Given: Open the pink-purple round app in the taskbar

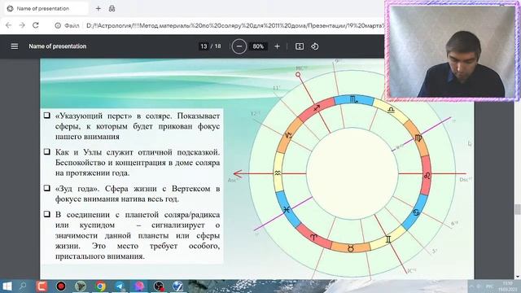Looking at the screenshot, I should coord(139,286).
